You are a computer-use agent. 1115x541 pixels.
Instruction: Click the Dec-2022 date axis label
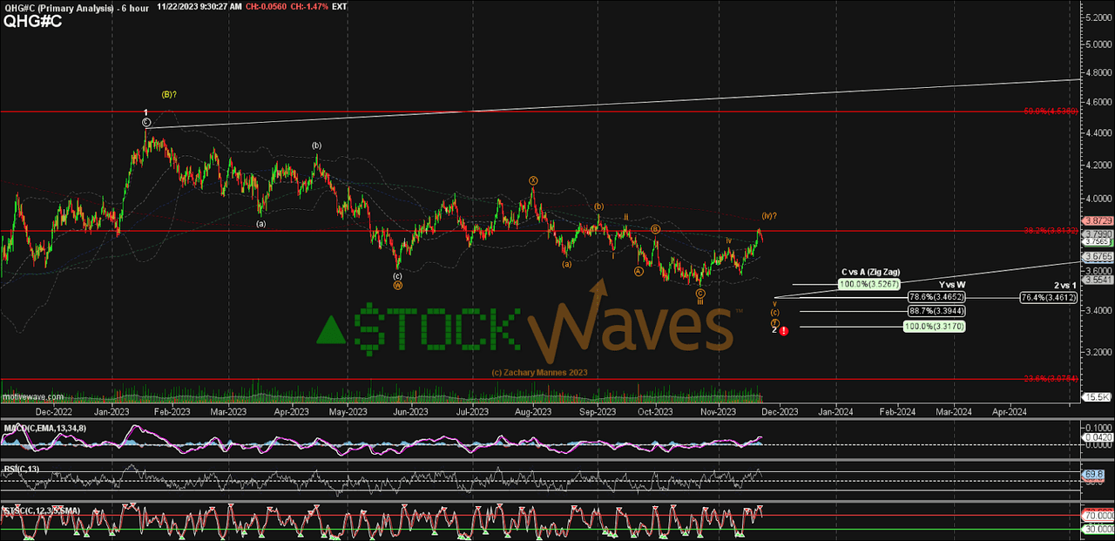tap(55, 410)
